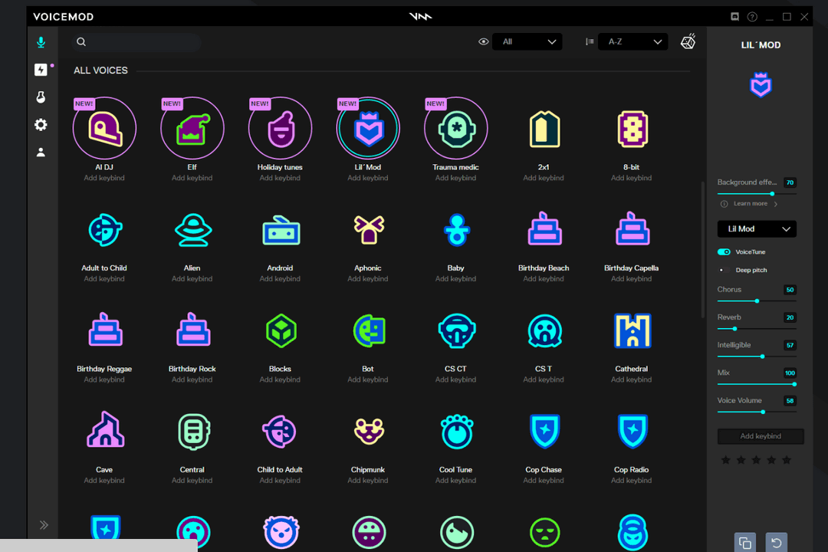Open the All visibility filter dropdown

click(527, 42)
